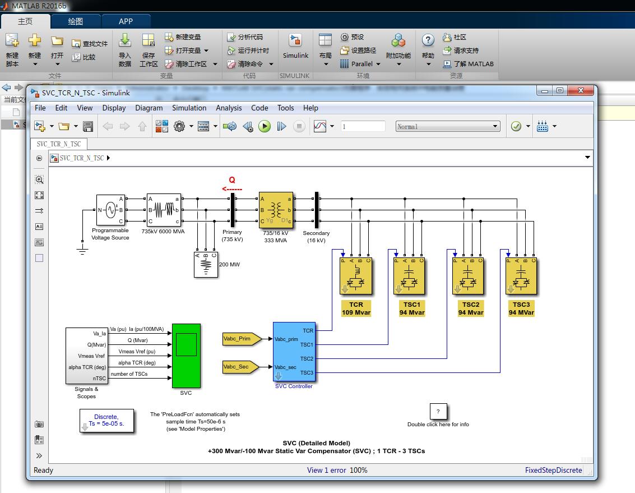Click the Step Forward simulation button
635x493 pixels.
tap(281, 127)
